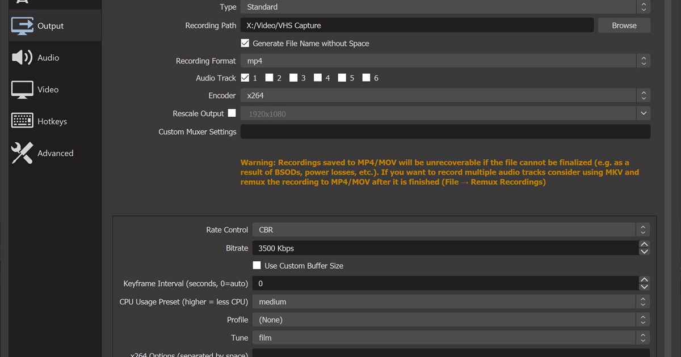Image resolution: width=681 pixels, height=357 pixels.
Task: Enable audio track 2 checkbox
Action: coord(270,78)
